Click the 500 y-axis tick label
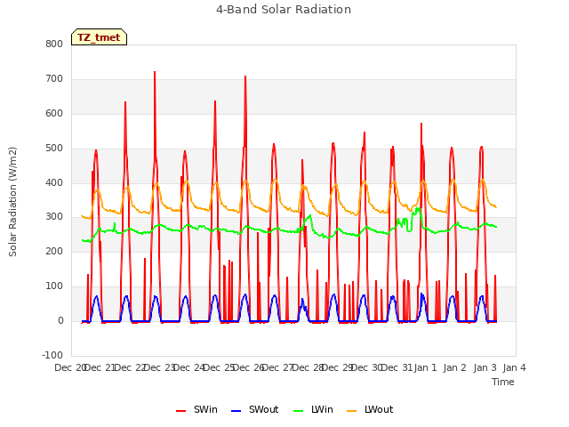The width and height of the screenshot is (569, 427). [54, 149]
